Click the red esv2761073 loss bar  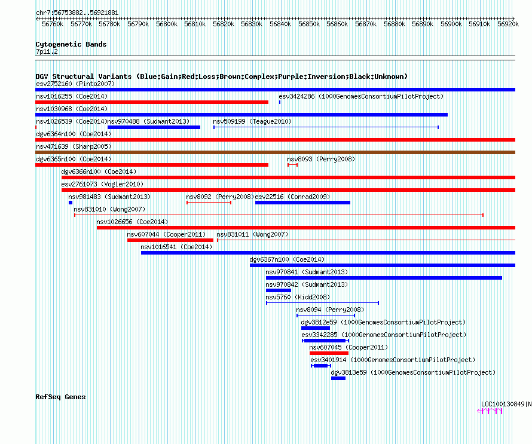tap(288, 190)
